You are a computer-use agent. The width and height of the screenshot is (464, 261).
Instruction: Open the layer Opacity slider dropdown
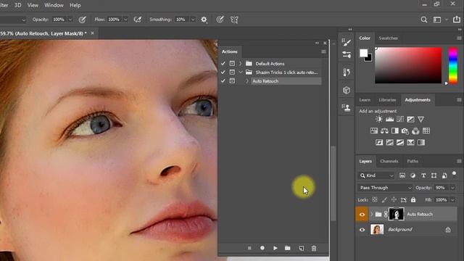[452, 188]
